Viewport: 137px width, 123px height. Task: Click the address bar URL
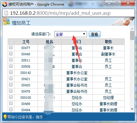60,13
